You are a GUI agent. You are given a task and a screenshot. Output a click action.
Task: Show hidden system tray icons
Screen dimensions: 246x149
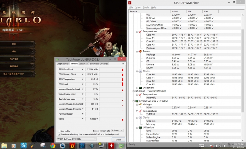207,146
